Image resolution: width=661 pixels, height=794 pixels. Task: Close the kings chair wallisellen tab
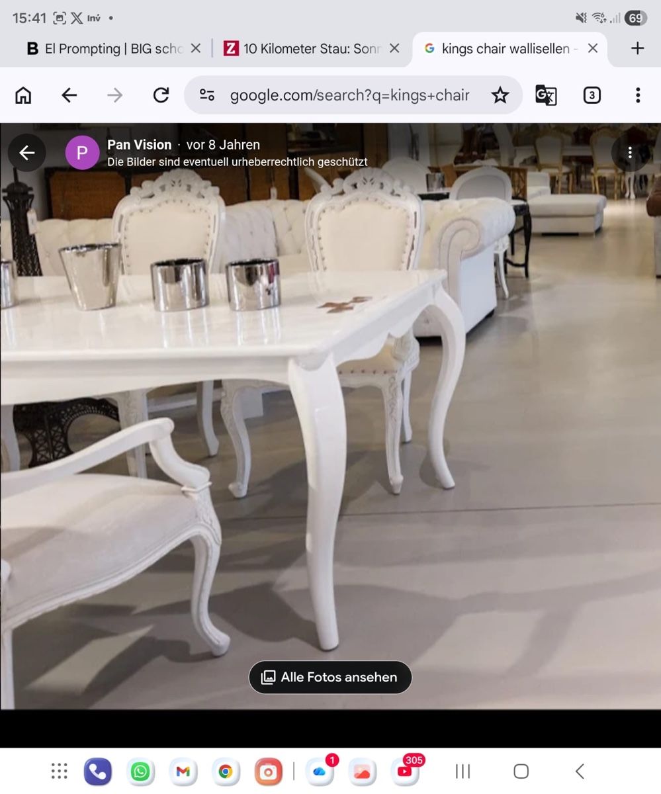(593, 48)
